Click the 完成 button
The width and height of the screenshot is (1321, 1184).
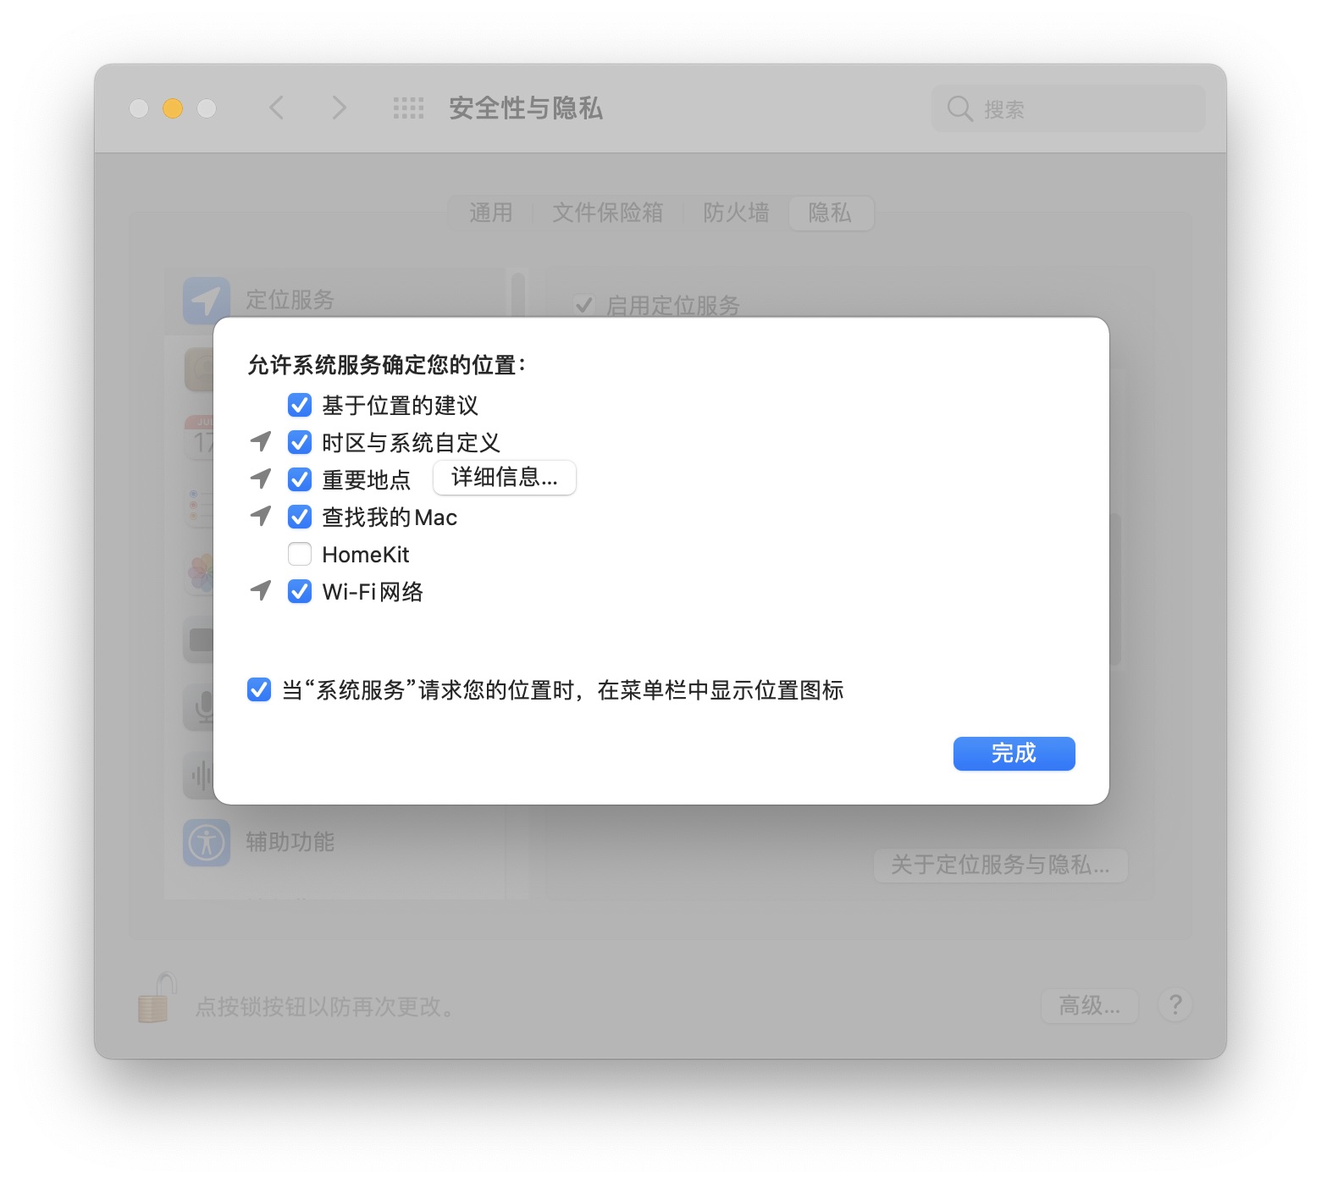[1014, 753]
